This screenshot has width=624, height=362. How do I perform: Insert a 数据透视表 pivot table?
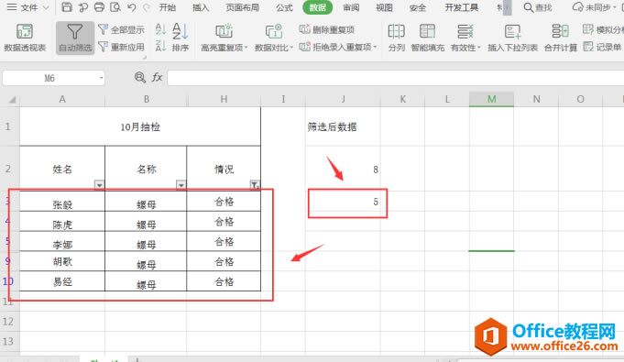pos(25,38)
